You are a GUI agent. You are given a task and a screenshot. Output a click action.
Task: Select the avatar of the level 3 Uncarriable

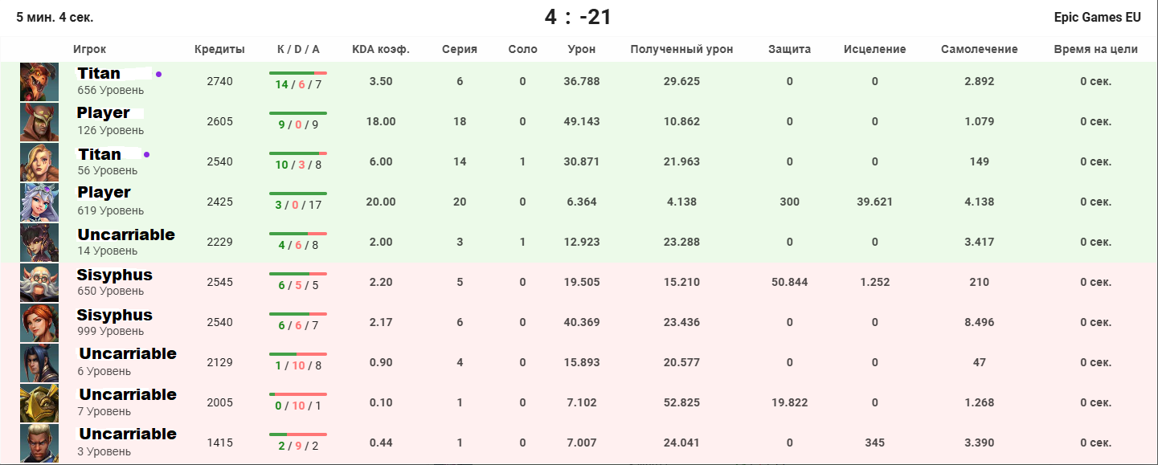(x=39, y=443)
